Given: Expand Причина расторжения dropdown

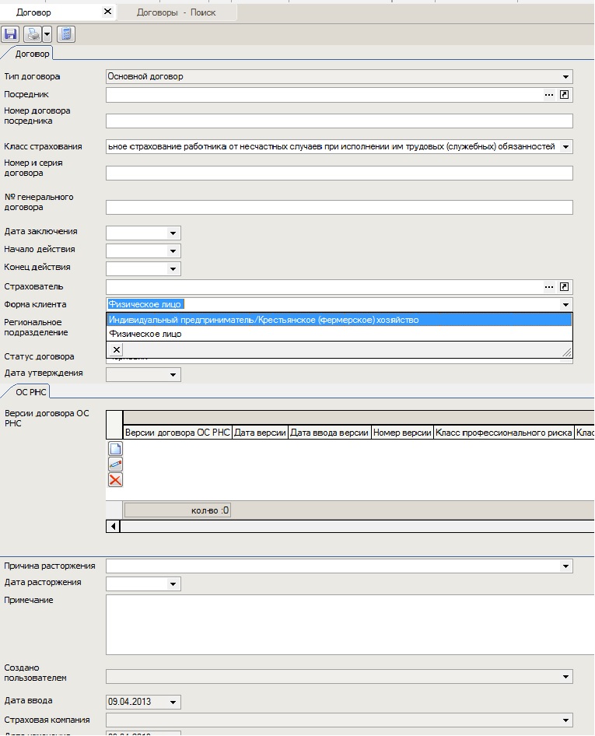Looking at the screenshot, I should coord(565,566).
